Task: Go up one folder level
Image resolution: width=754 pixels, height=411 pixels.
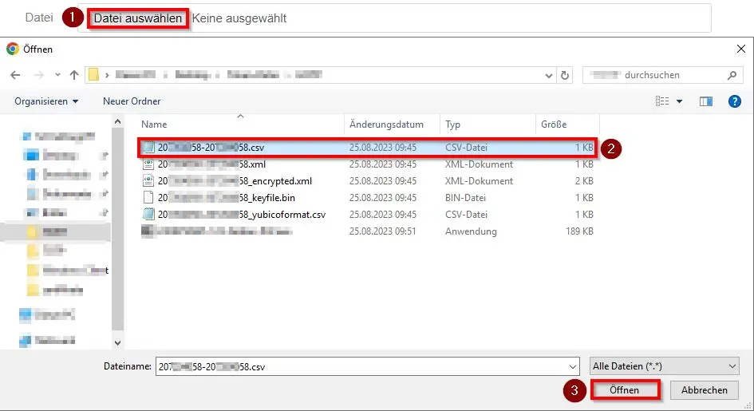Action: (74, 75)
